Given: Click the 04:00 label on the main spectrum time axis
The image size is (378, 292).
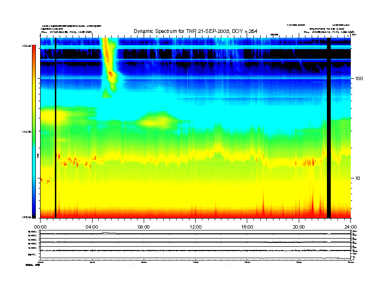Looking at the screenshot, I should pyautogui.click(x=92, y=227).
